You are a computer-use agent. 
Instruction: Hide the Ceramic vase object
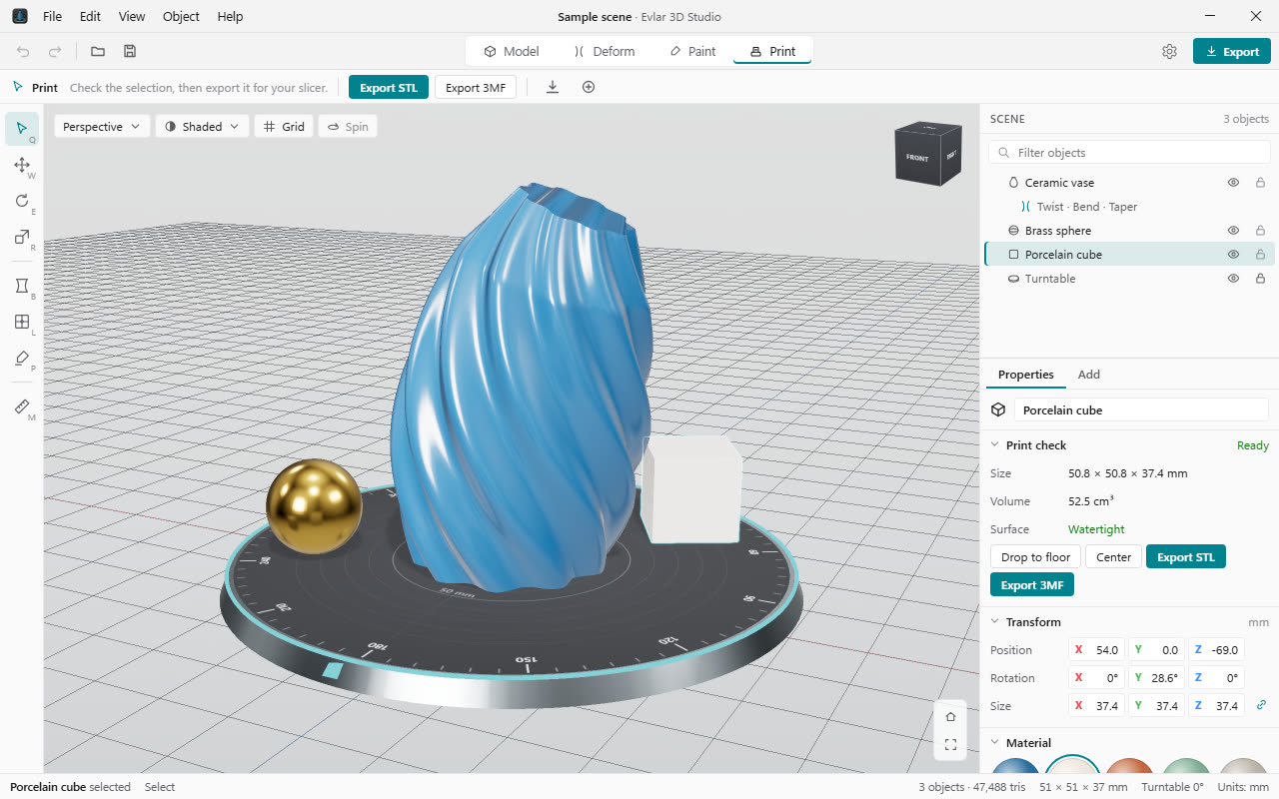click(1233, 183)
